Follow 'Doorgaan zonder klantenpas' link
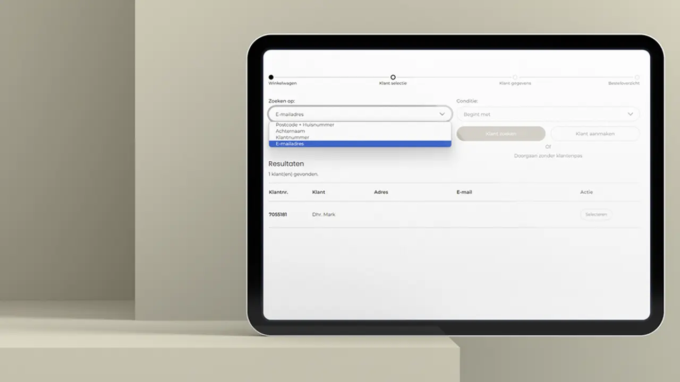Image resolution: width=680 pixels, height=382 pixels. coord(548,156)
